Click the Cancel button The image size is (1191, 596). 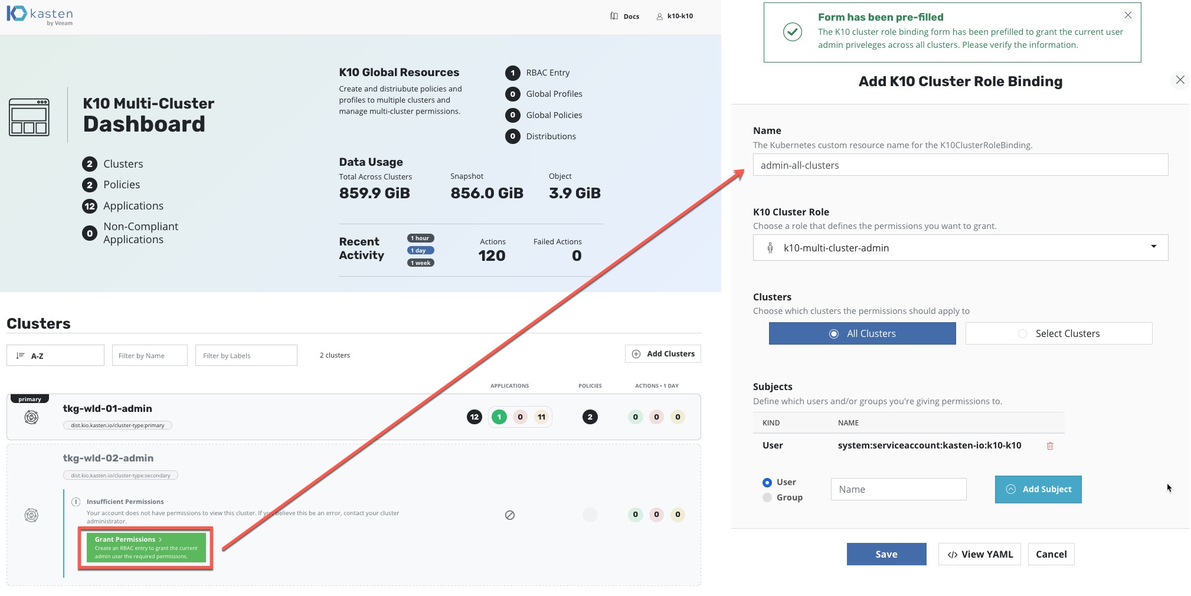(1051, 554)
